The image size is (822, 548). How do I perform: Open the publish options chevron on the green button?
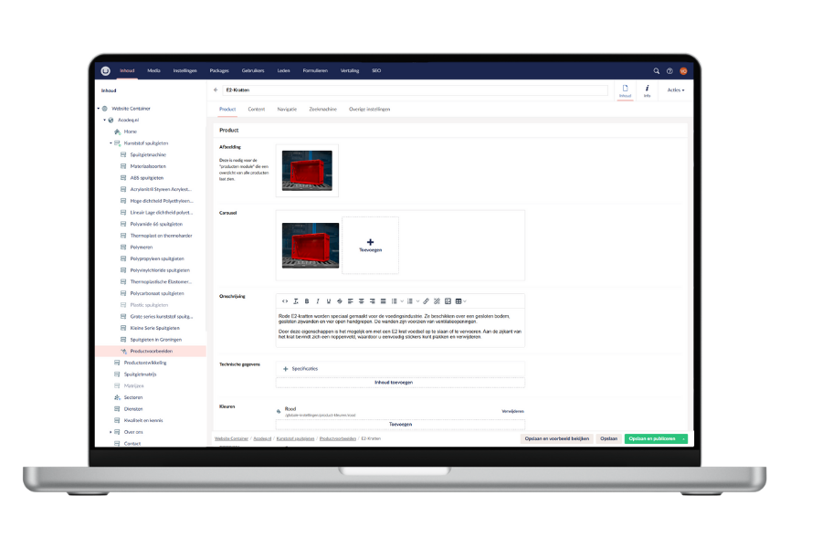click(683, 438)
